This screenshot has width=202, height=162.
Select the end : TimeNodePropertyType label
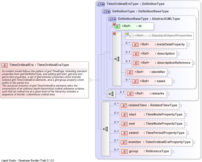pos(156,124)
